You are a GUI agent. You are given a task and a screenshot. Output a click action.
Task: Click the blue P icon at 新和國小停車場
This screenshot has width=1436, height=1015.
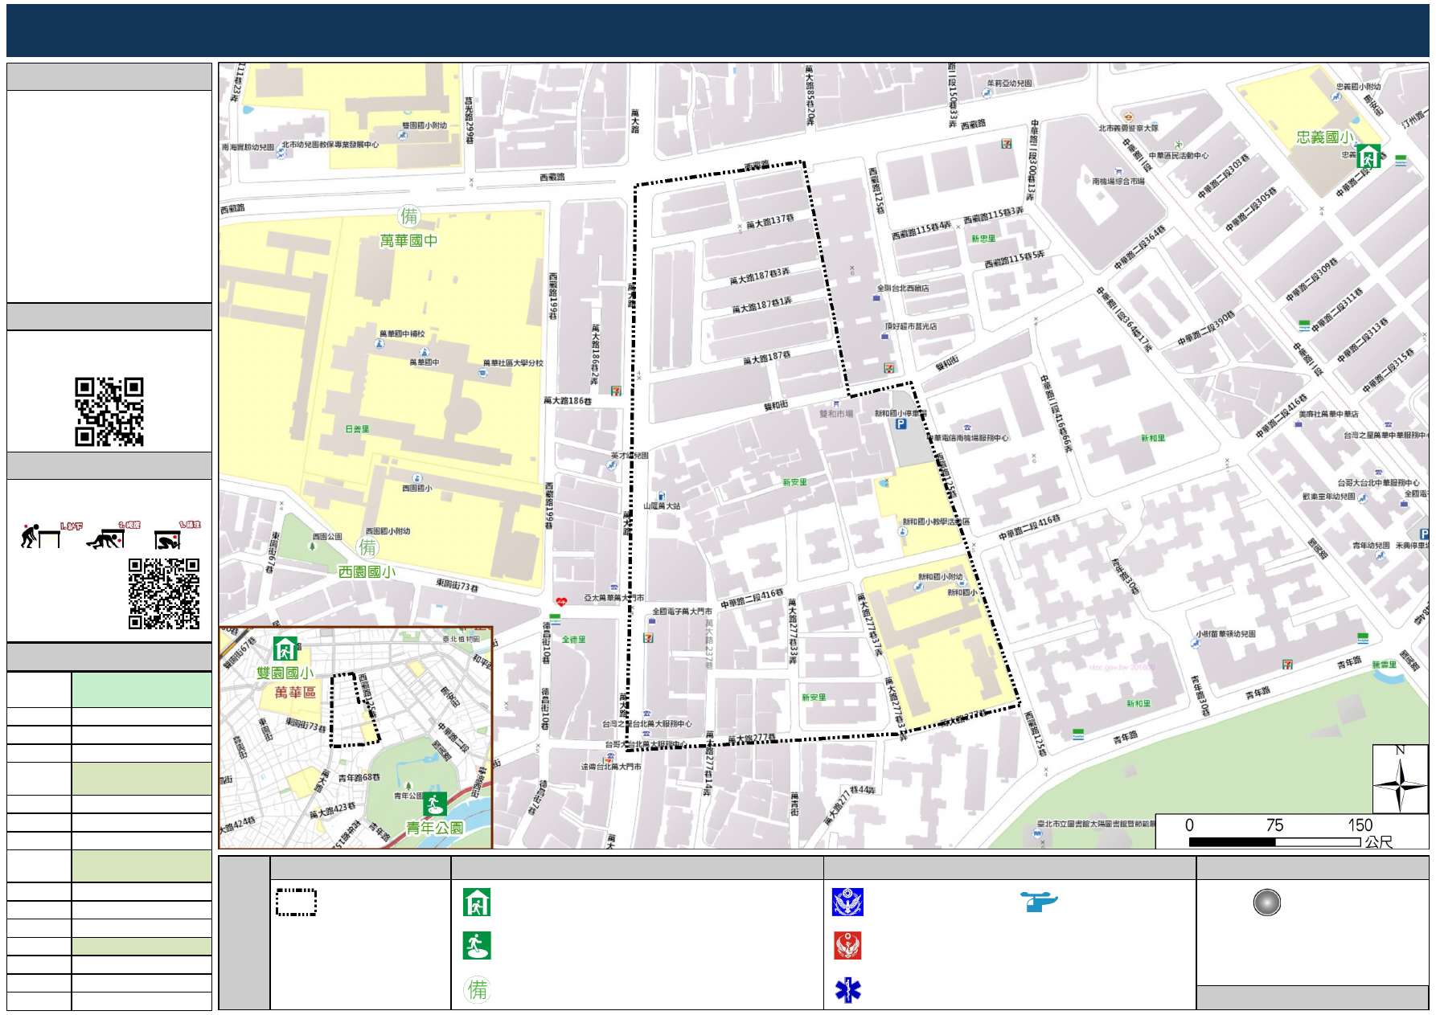click(901, 424)
